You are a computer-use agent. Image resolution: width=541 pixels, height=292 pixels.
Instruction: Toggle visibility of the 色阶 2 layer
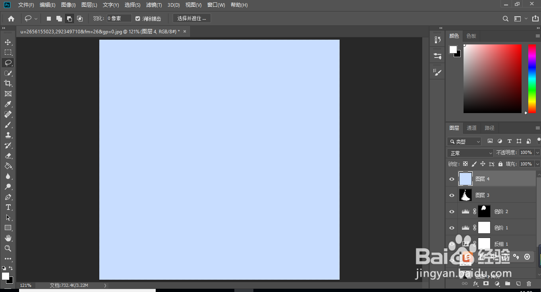coord(452,211)
